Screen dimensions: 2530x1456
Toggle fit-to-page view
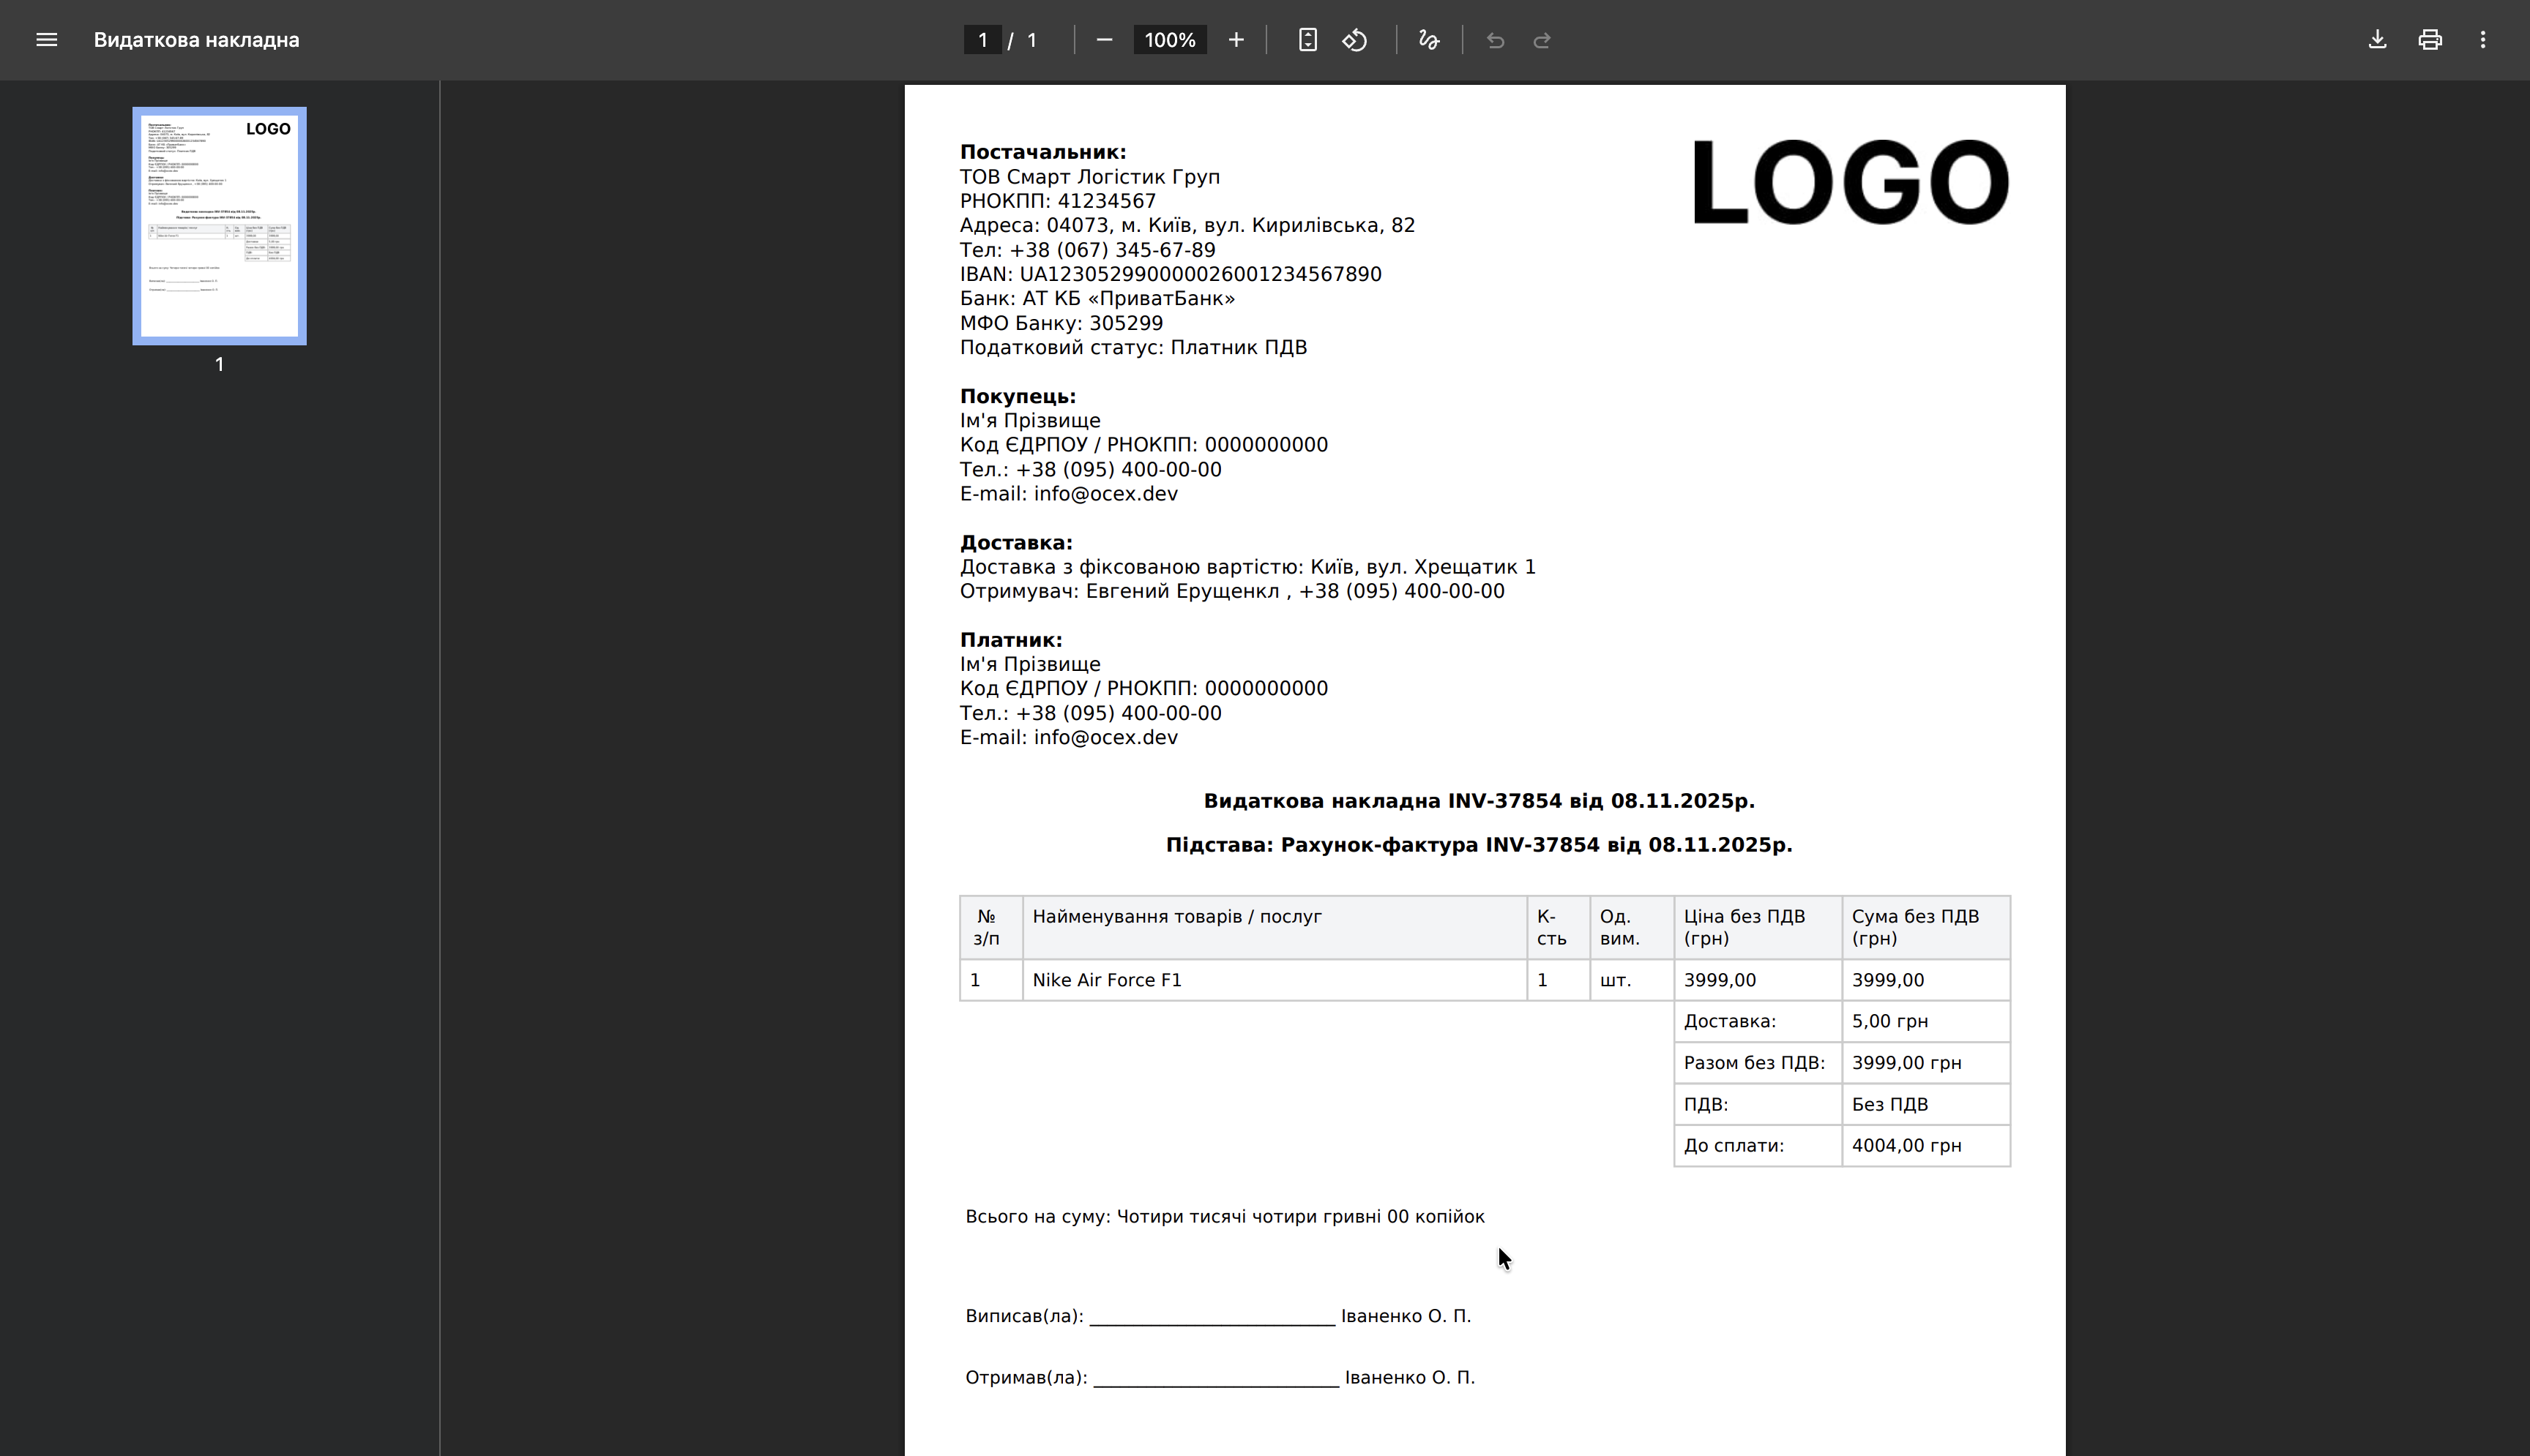pos(1307,40)
